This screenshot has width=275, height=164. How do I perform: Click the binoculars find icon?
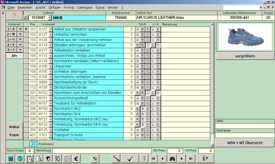pos(171,158)
